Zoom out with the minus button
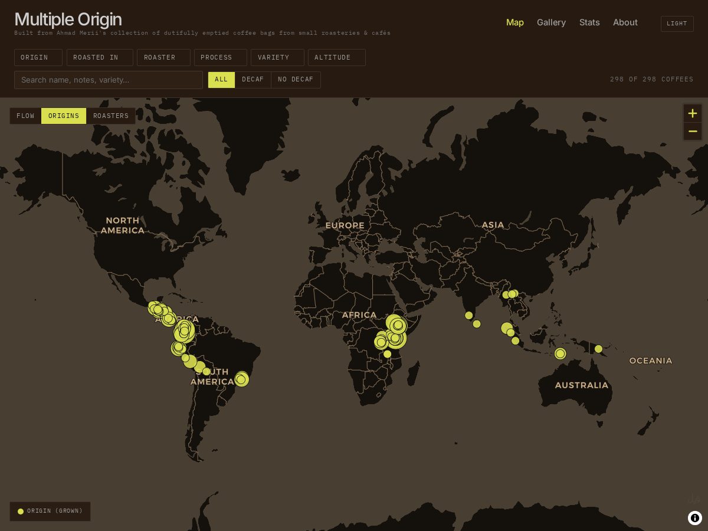This screenshot has height=531, width=708. point(693,131)
